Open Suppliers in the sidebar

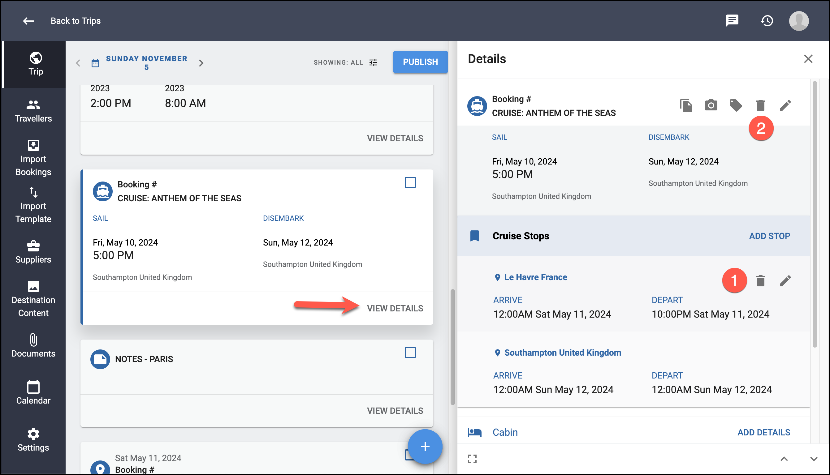(33, 252)
